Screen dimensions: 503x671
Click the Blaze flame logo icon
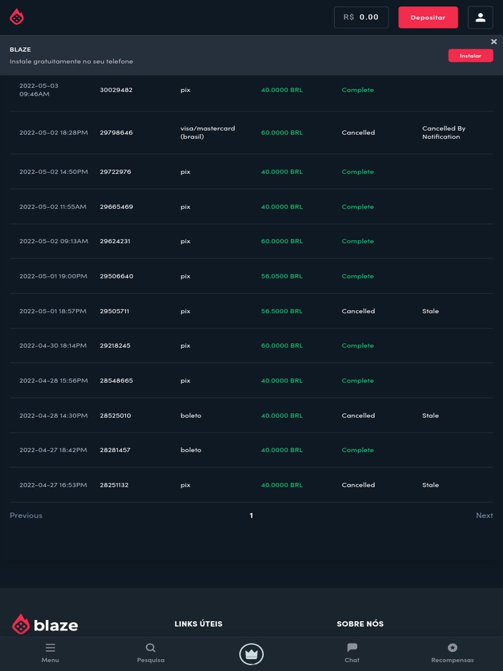point(17,18)
